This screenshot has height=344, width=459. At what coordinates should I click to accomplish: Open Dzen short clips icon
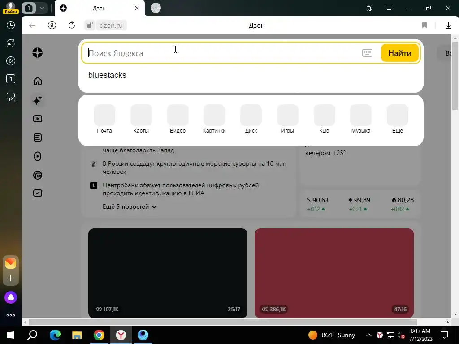[x=38, y=156]
